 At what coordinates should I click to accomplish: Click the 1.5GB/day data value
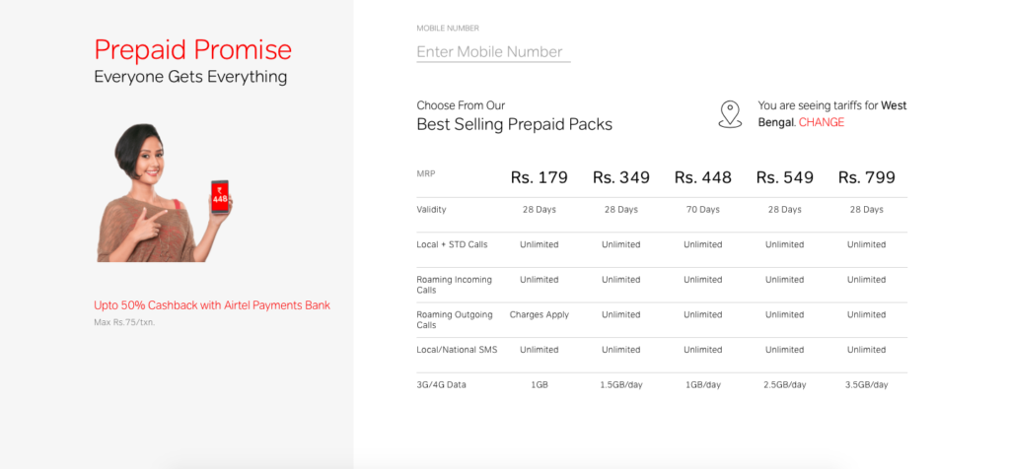tap(621, 384)
